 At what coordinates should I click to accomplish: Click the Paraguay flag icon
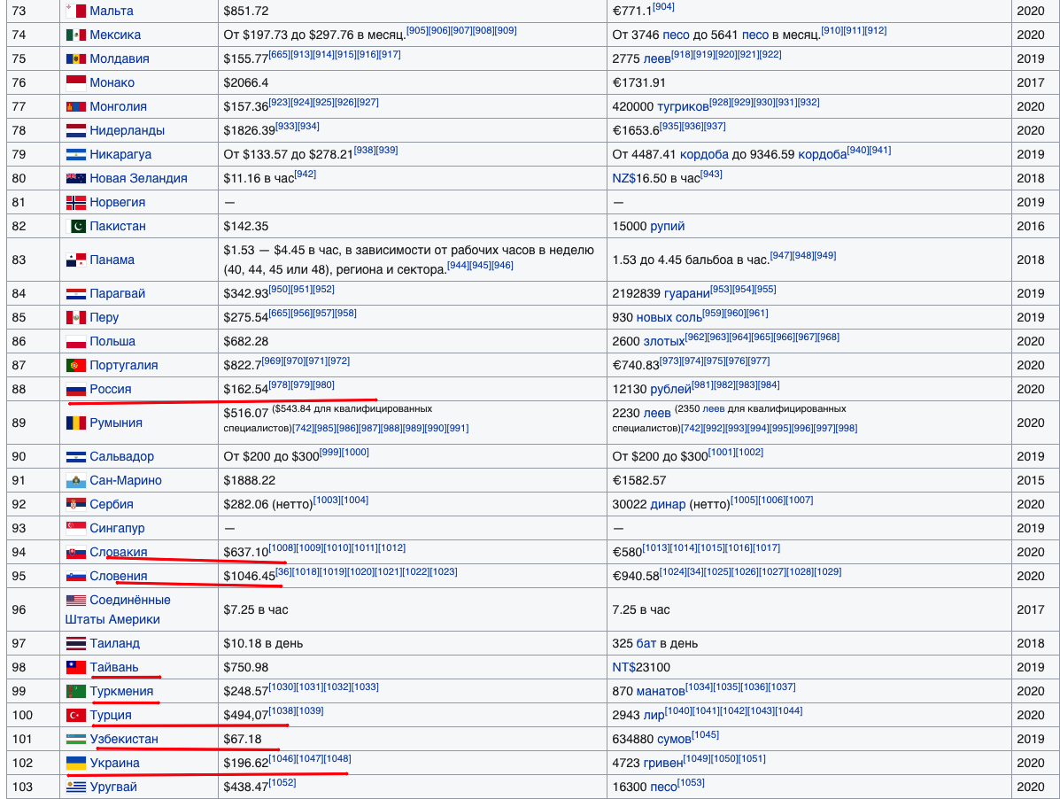76,293
